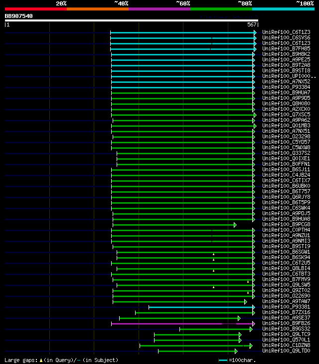Select UniRef100_C0PTH4 label
319x364 pixels.
286,230
